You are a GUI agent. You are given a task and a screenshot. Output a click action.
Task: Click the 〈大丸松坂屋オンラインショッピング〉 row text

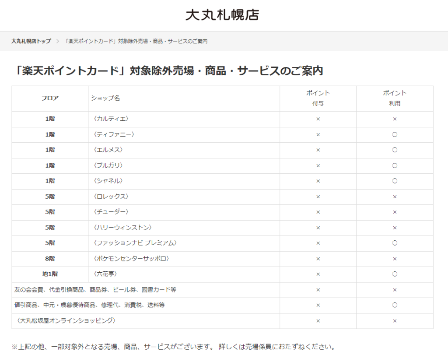pos(66,320)
